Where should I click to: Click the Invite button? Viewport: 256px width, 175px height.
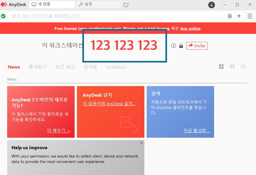click(197, 46)
